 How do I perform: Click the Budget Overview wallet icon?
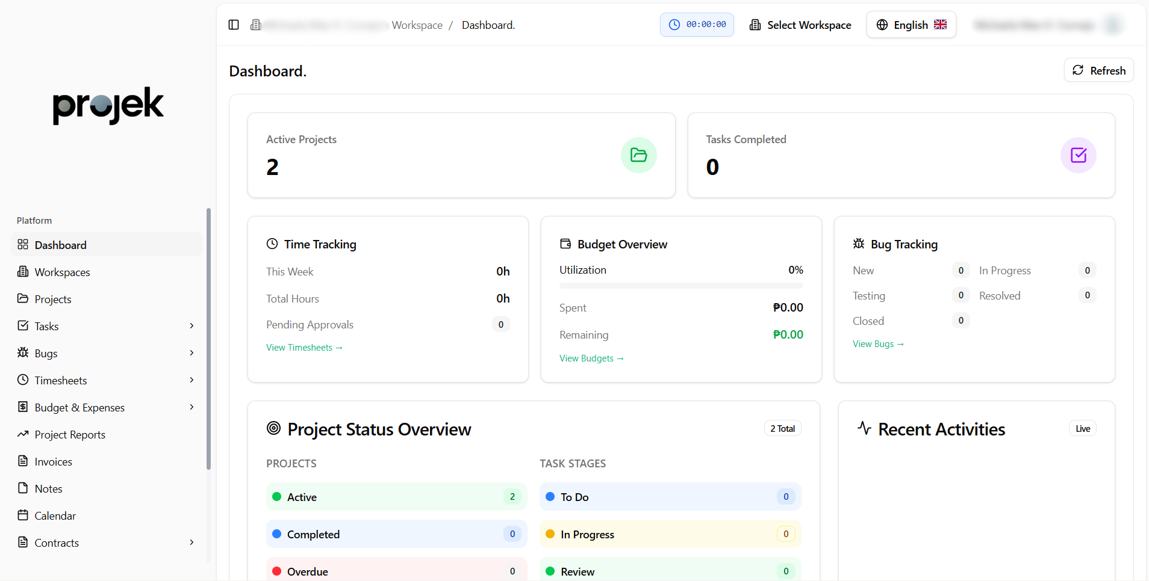tap(565, 244)
